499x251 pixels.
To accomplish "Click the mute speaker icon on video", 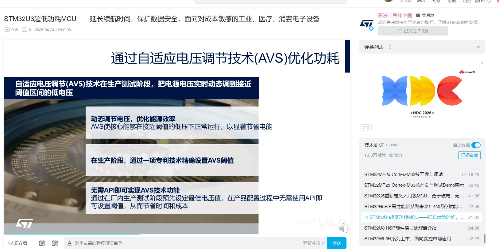I will [343, 228].
